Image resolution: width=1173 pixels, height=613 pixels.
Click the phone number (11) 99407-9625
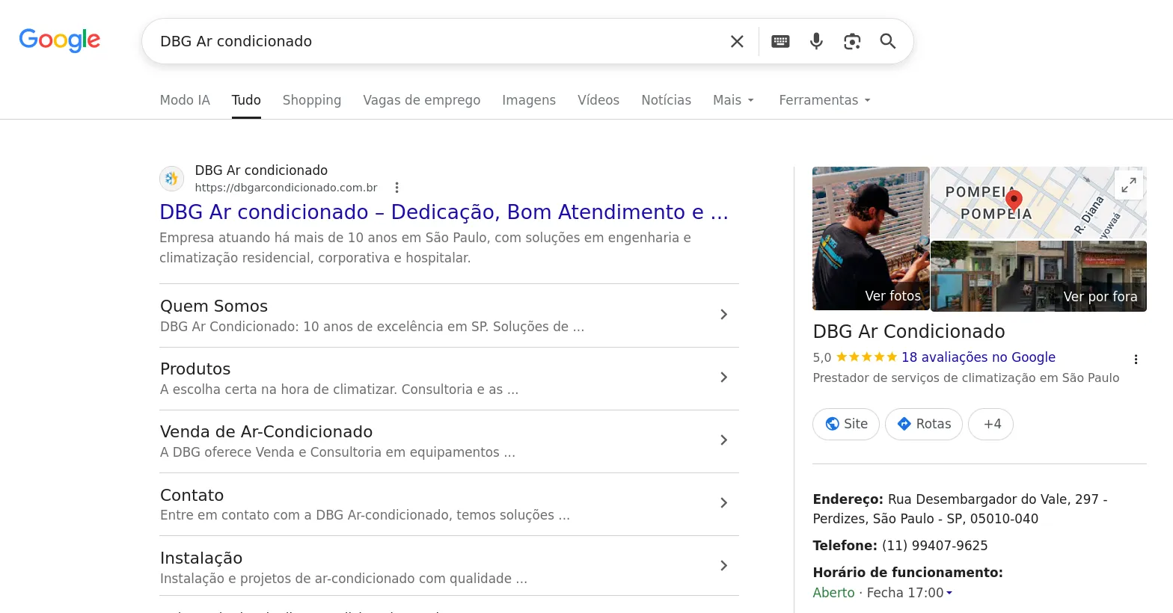(935, 546)
